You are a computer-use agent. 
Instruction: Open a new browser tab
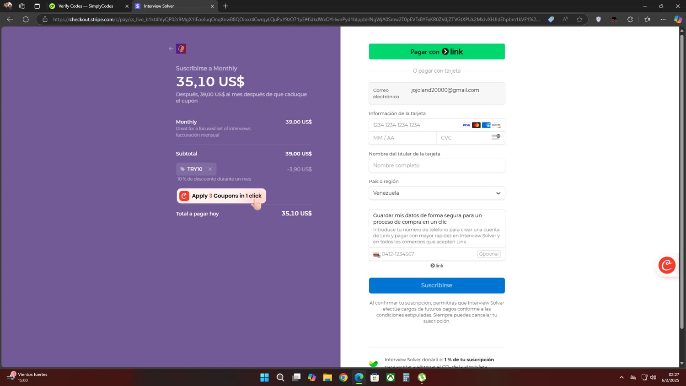[225, 6]
